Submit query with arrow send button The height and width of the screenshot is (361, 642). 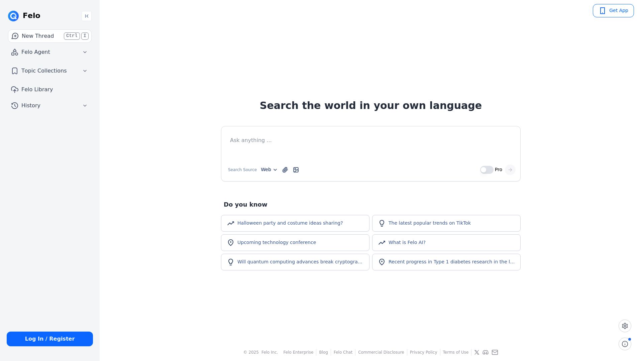click(x=510, y=170)
